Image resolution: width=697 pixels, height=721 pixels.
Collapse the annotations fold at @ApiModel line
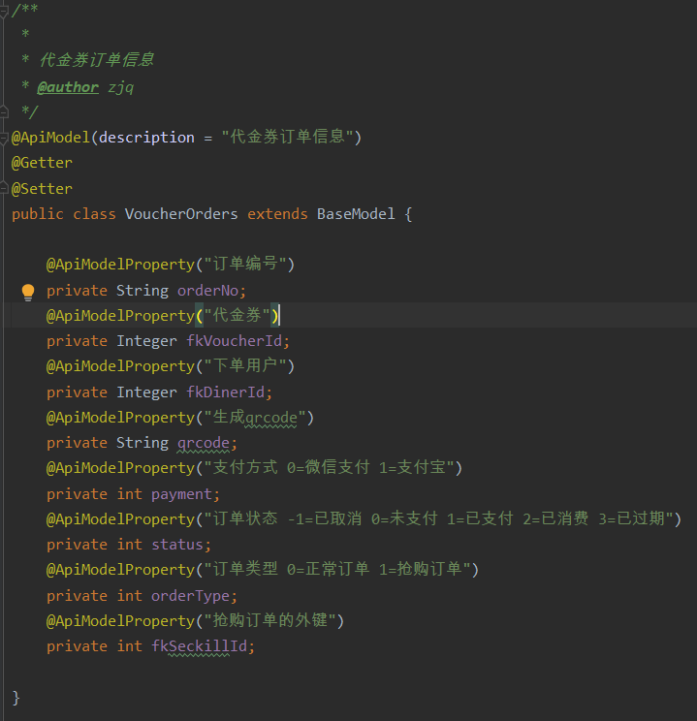pyautogui.click(x=3, y=138)
